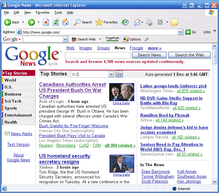
Task: Expand the Links toolbar chevron
Action: 215,30
